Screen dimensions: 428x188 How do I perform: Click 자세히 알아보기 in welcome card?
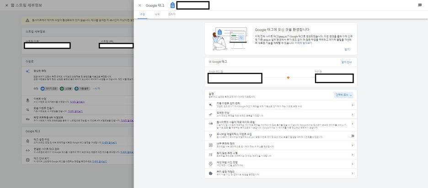pyautogui.click(x=303, y=43)
